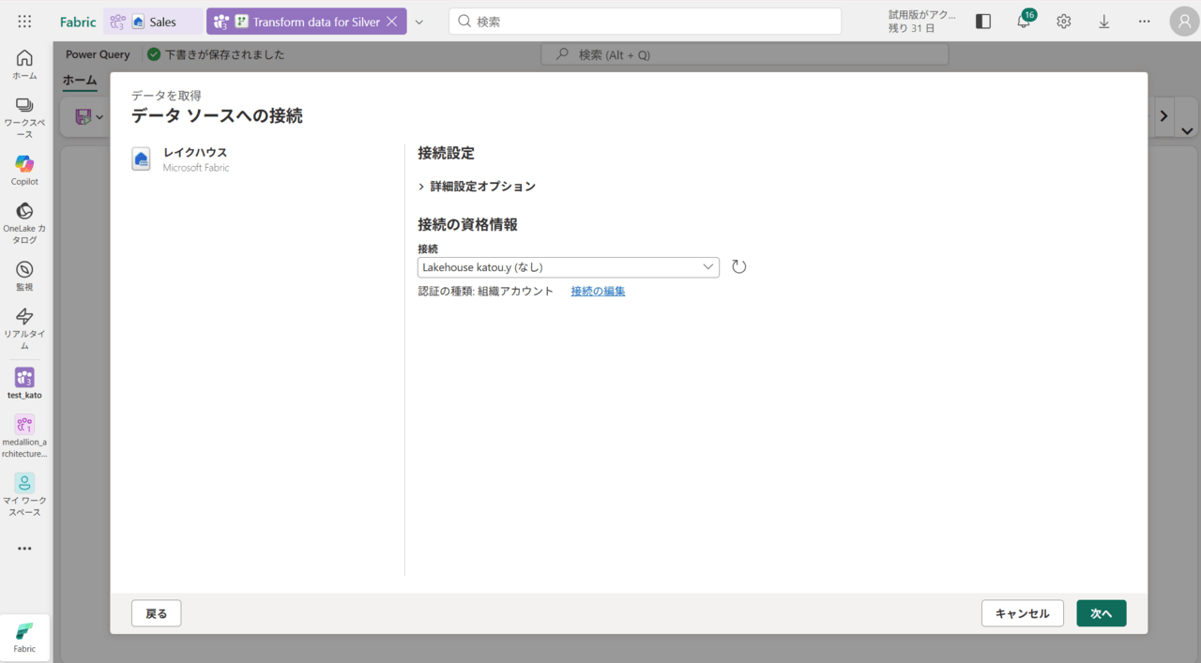Open the Monitoring hub in sidebar

point(24,275)
